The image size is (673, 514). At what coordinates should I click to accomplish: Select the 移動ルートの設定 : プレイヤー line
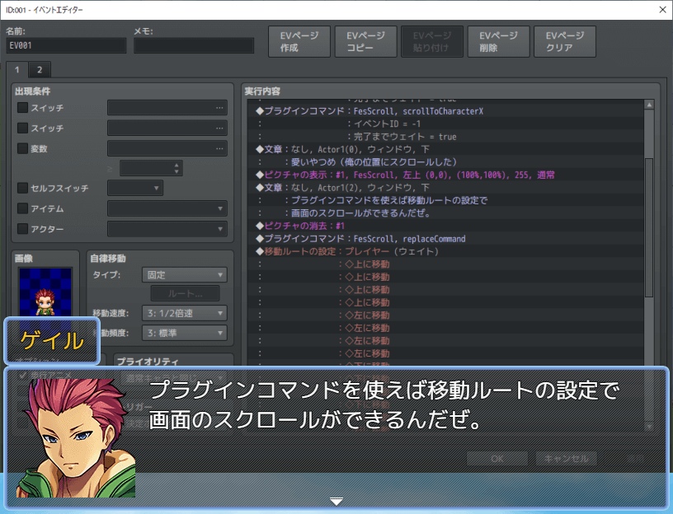[x=445, y=251]
